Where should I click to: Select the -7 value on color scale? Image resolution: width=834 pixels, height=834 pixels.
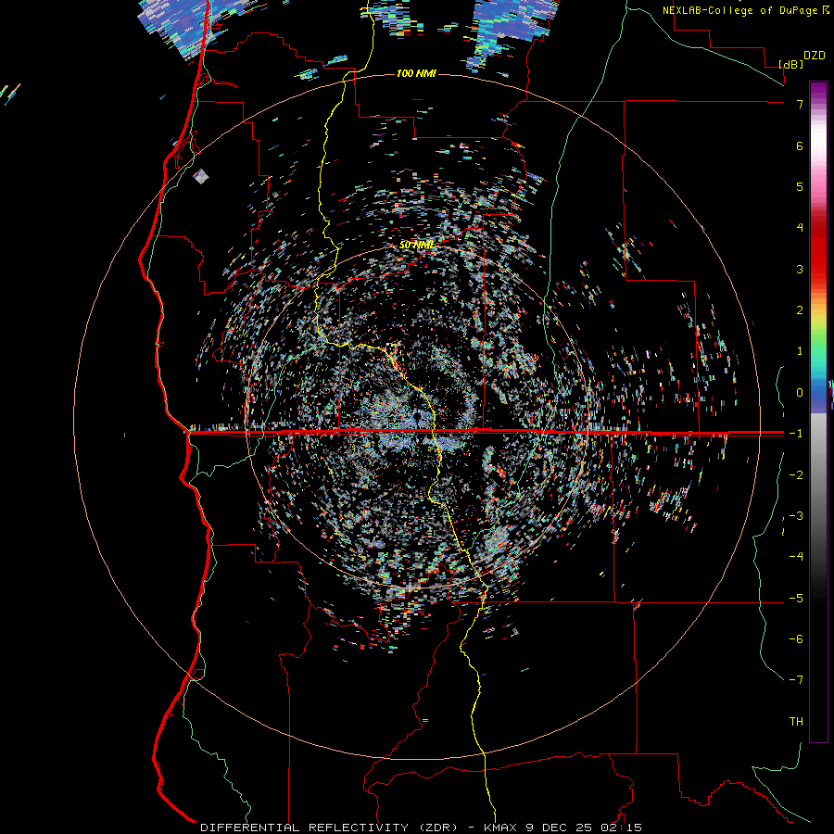click(796, 680)
